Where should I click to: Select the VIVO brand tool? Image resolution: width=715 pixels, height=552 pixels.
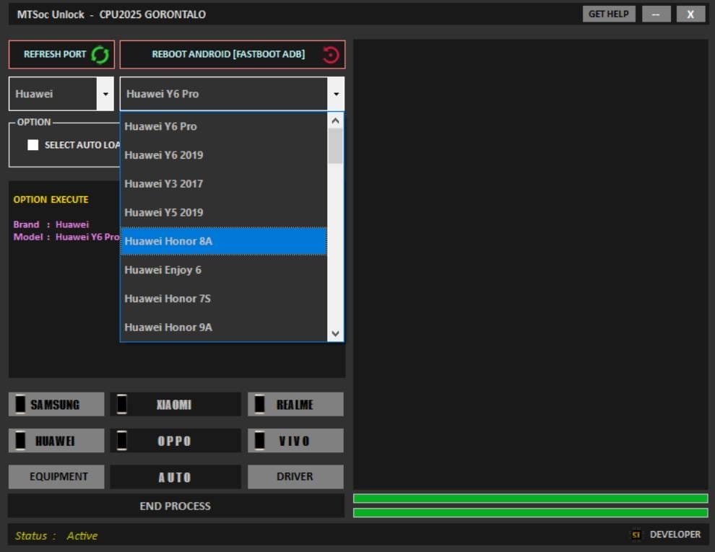coord(295,440)
